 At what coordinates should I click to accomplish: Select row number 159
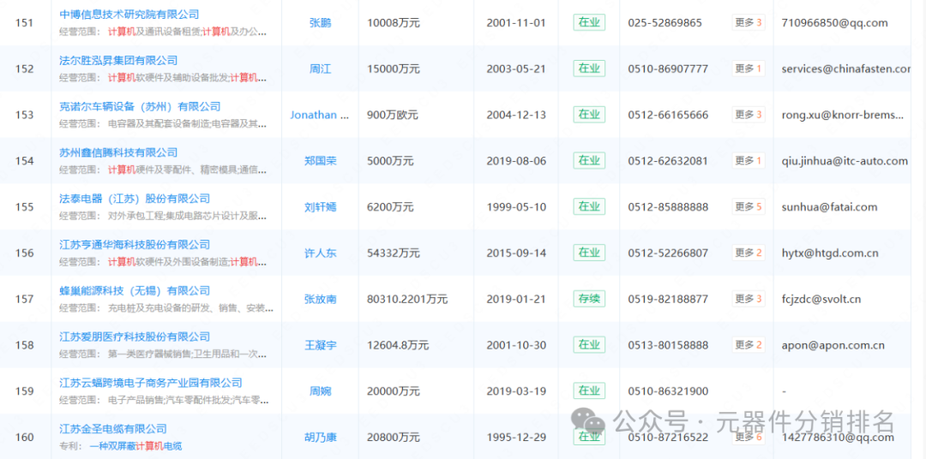[x=24, y=391]
